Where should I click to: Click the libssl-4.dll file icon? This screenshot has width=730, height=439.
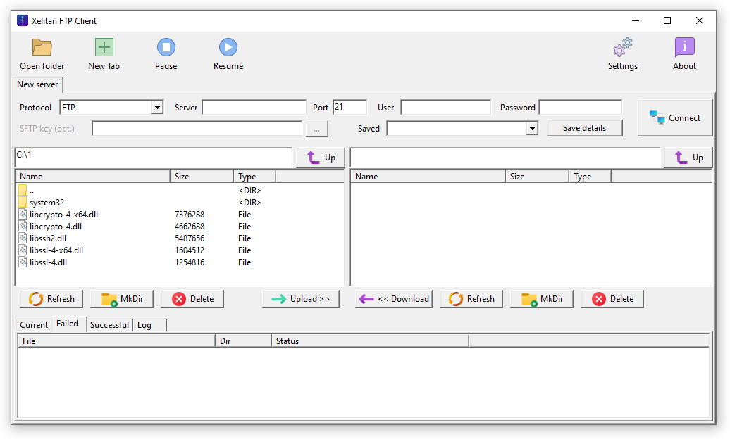(23, 262)
